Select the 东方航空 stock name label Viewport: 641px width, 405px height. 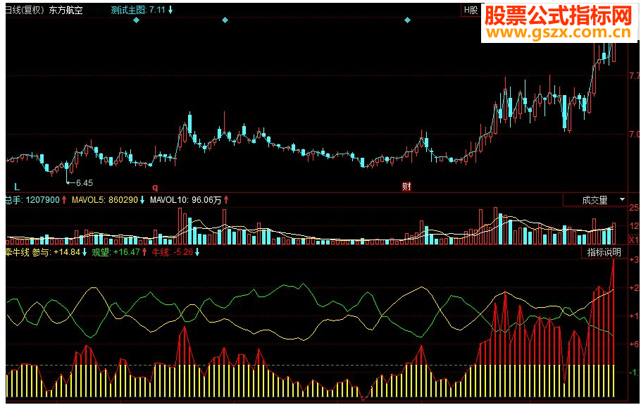(66, 10)
